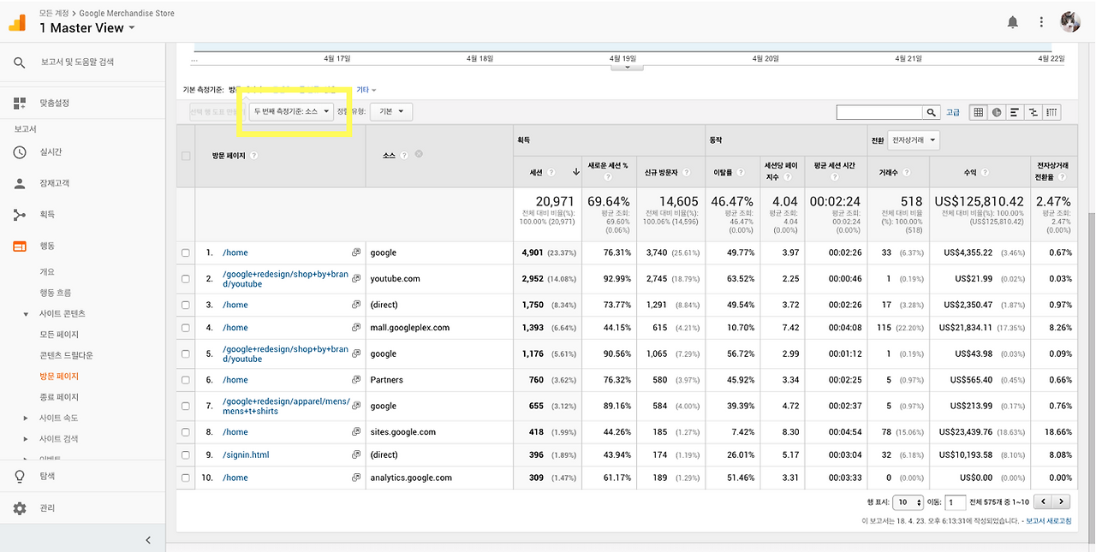1096x552 pixels.
Task: Sort by 세션 column arrow
Action: point(576,172)
